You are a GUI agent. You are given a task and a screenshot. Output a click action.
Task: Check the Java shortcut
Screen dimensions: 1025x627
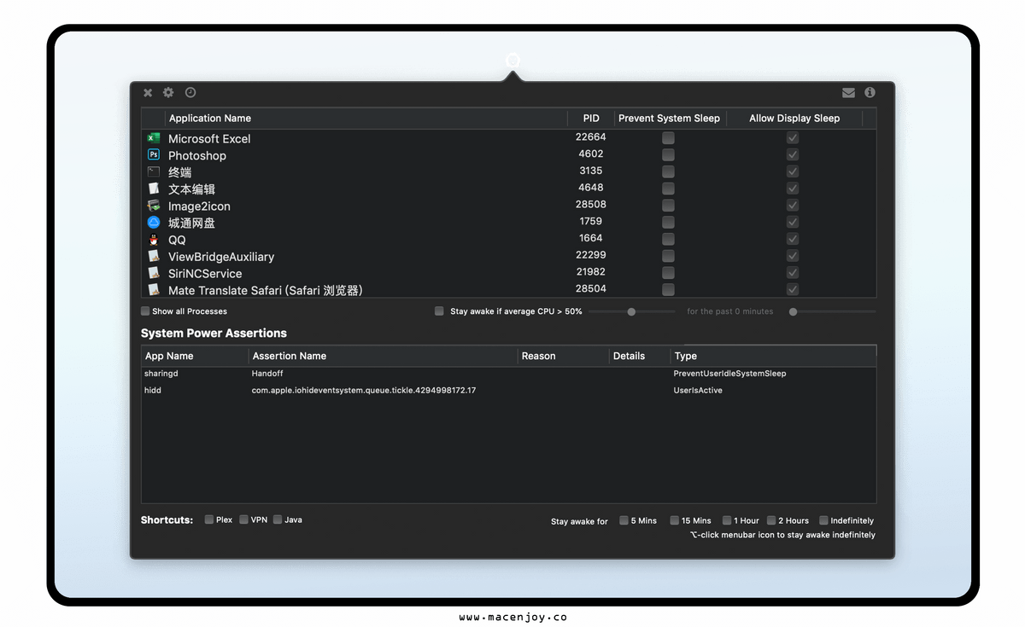click(278, 520)
